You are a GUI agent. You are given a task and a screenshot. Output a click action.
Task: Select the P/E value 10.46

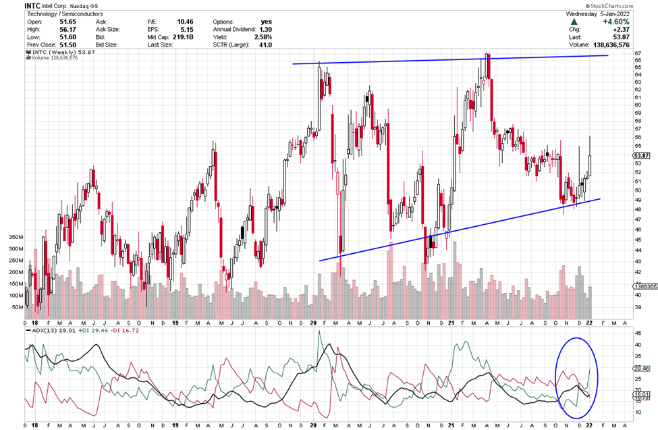(x=185, y=22)
